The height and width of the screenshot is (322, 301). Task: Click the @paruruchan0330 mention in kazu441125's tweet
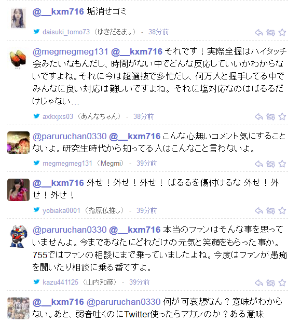click(x=70, y=230)
